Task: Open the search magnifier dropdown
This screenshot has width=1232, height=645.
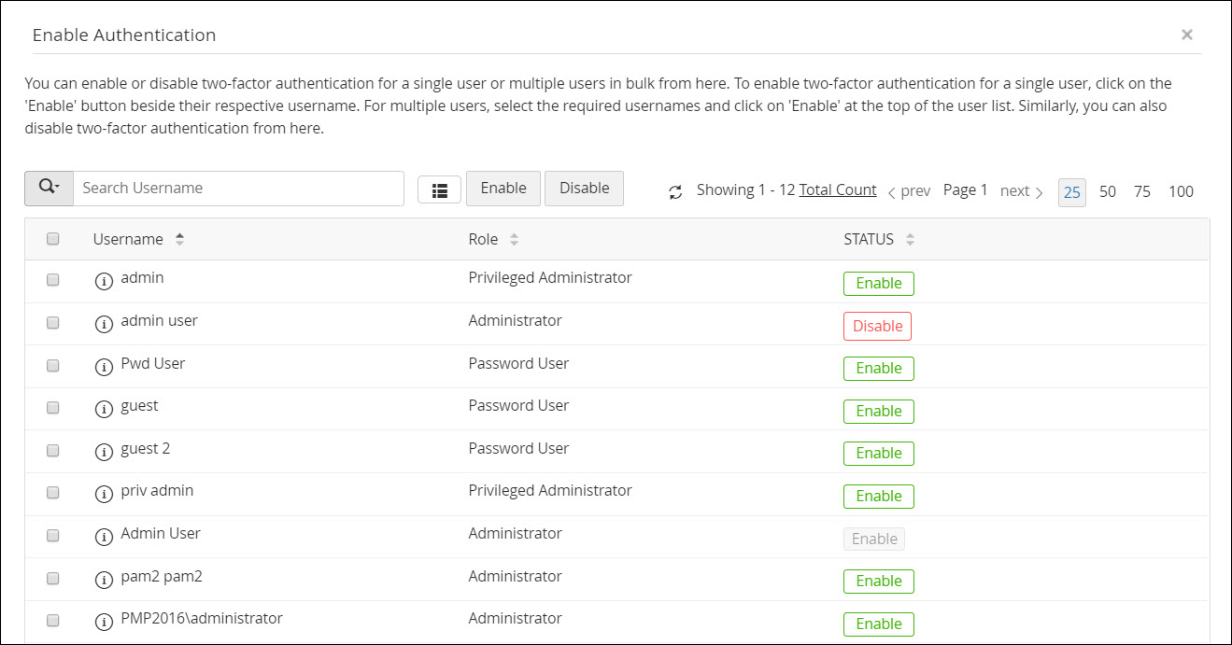Action: pyautogui.click(x=49, y=188)
